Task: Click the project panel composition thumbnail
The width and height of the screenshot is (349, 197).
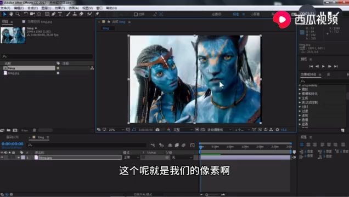Action: click(13, 35)
